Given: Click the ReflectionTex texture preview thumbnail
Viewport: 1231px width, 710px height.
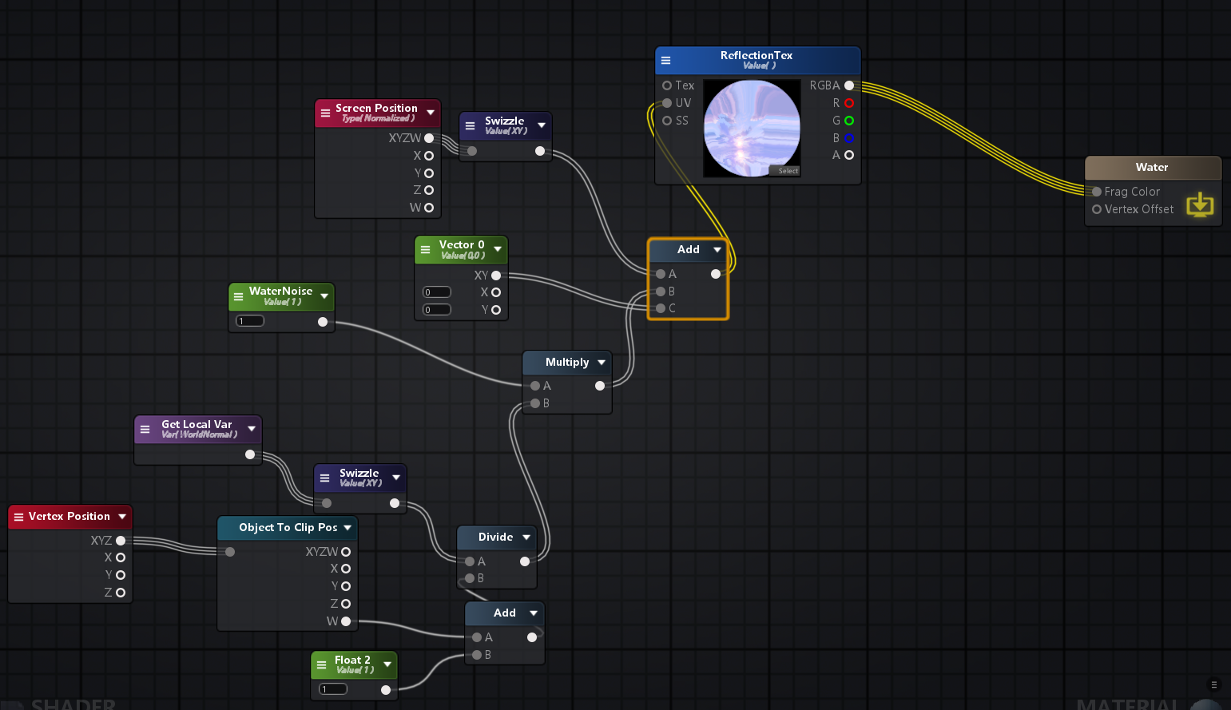Looking at the screenshot, I should 752,128.
